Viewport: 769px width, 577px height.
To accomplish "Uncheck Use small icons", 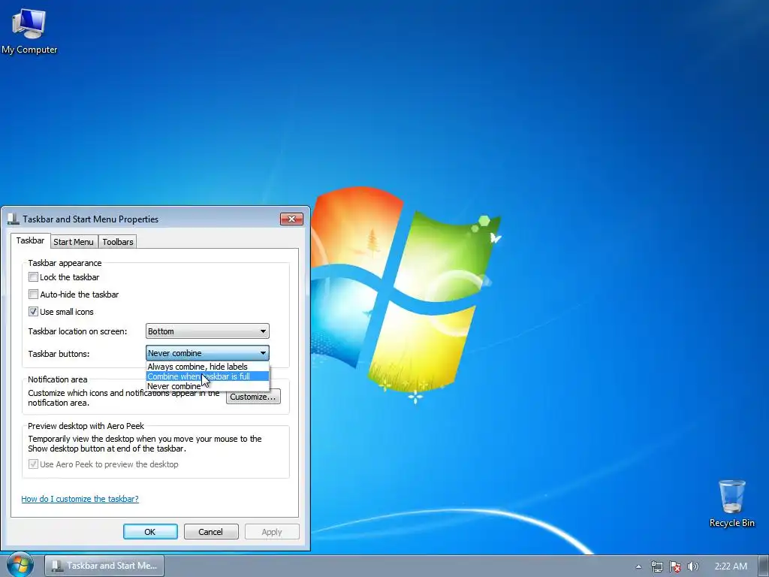I will point(33,312).
